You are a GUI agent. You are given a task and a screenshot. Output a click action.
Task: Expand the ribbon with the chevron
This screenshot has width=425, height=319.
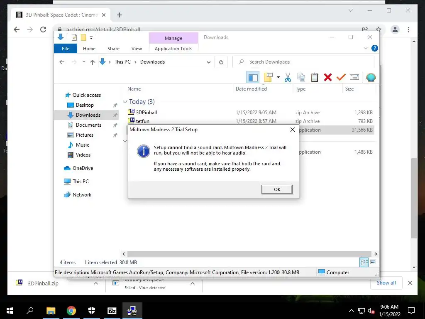coord(366,48)
